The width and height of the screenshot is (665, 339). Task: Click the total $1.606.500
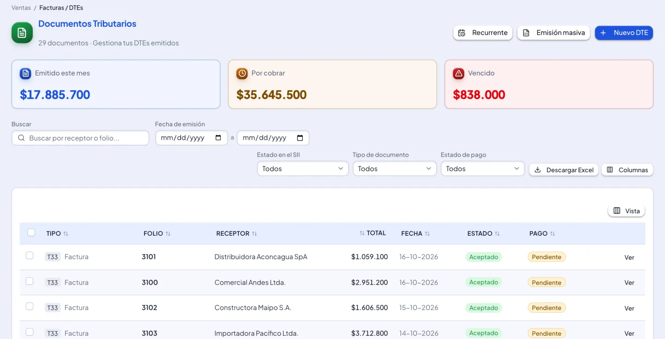click(x=369, y=308)
